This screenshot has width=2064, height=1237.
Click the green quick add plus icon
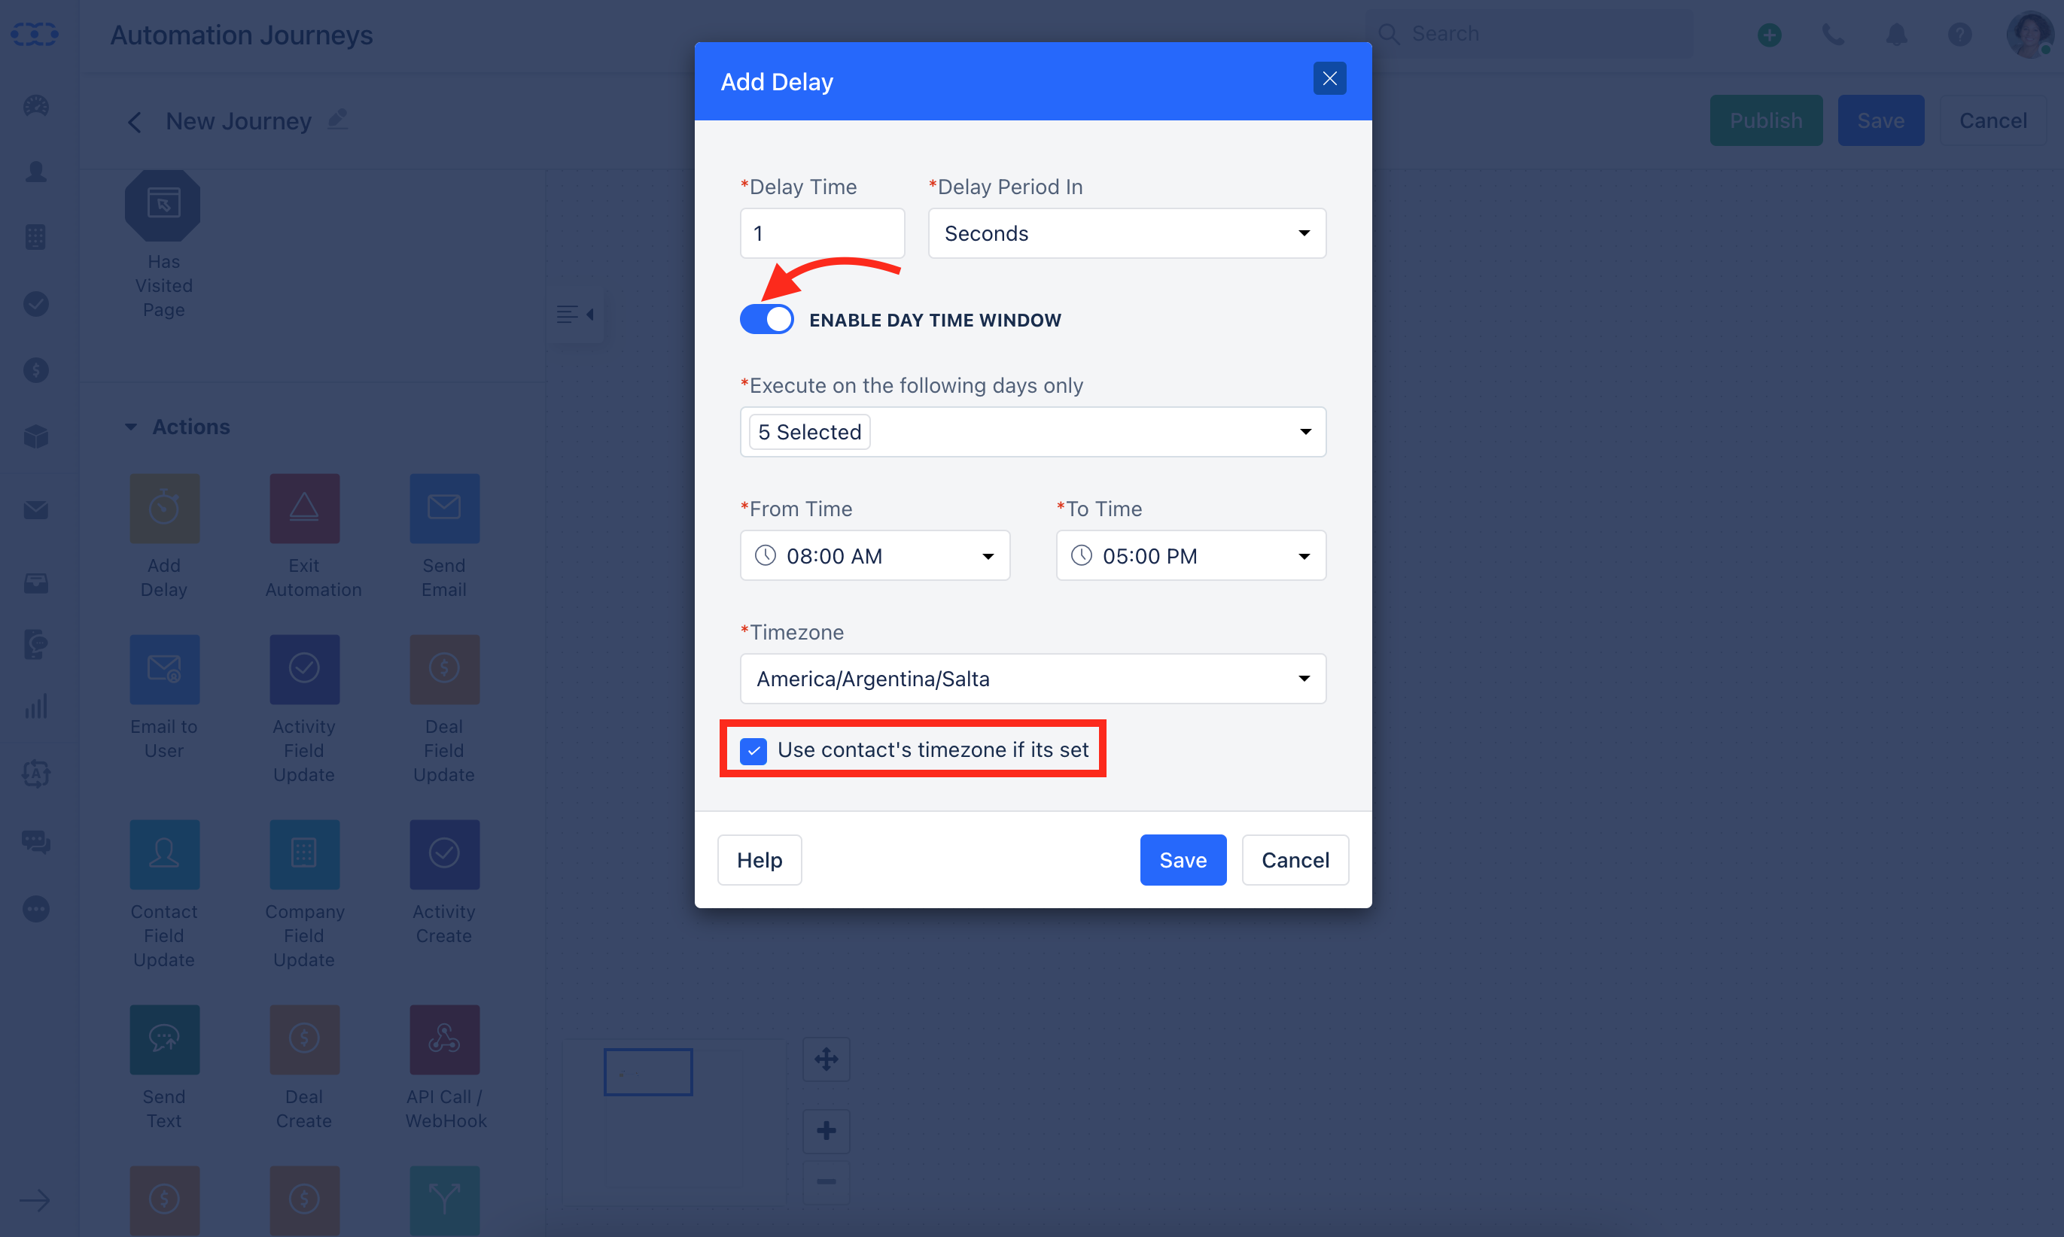pyautogui.click(x=1769, y=34)
